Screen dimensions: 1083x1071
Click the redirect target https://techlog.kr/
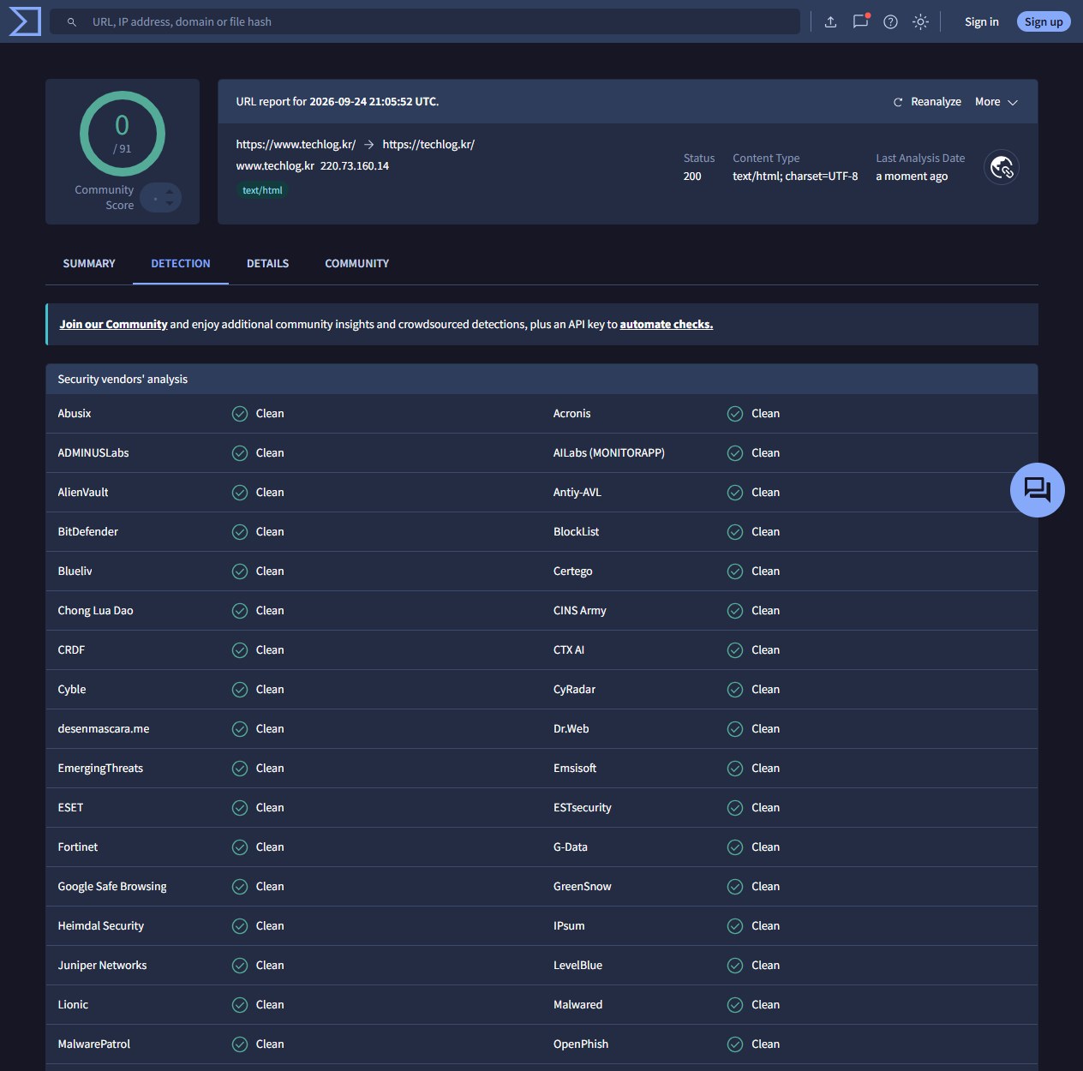click(x=428, y=145)
